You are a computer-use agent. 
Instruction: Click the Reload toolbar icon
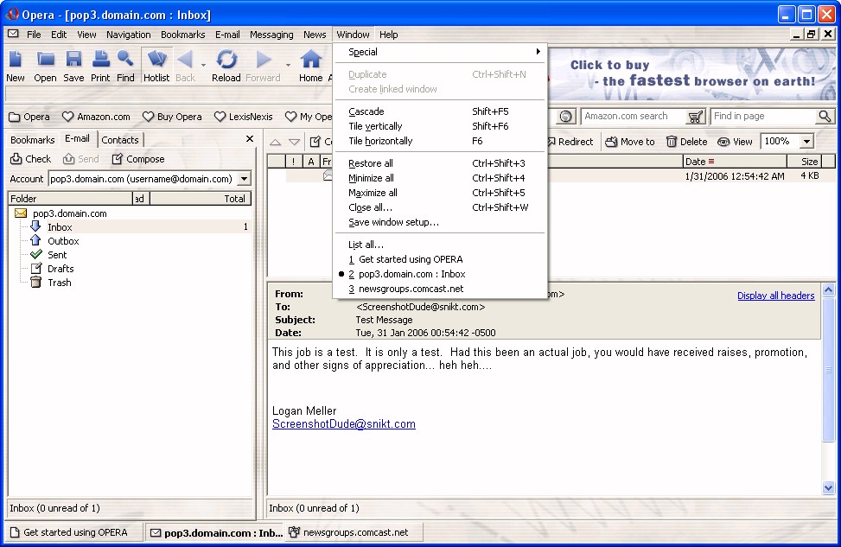(x=226, y=66)
